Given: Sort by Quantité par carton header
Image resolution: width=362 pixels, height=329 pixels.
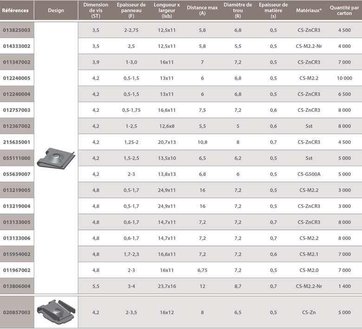Looking at the screenshot, I should tap(344, 10).
